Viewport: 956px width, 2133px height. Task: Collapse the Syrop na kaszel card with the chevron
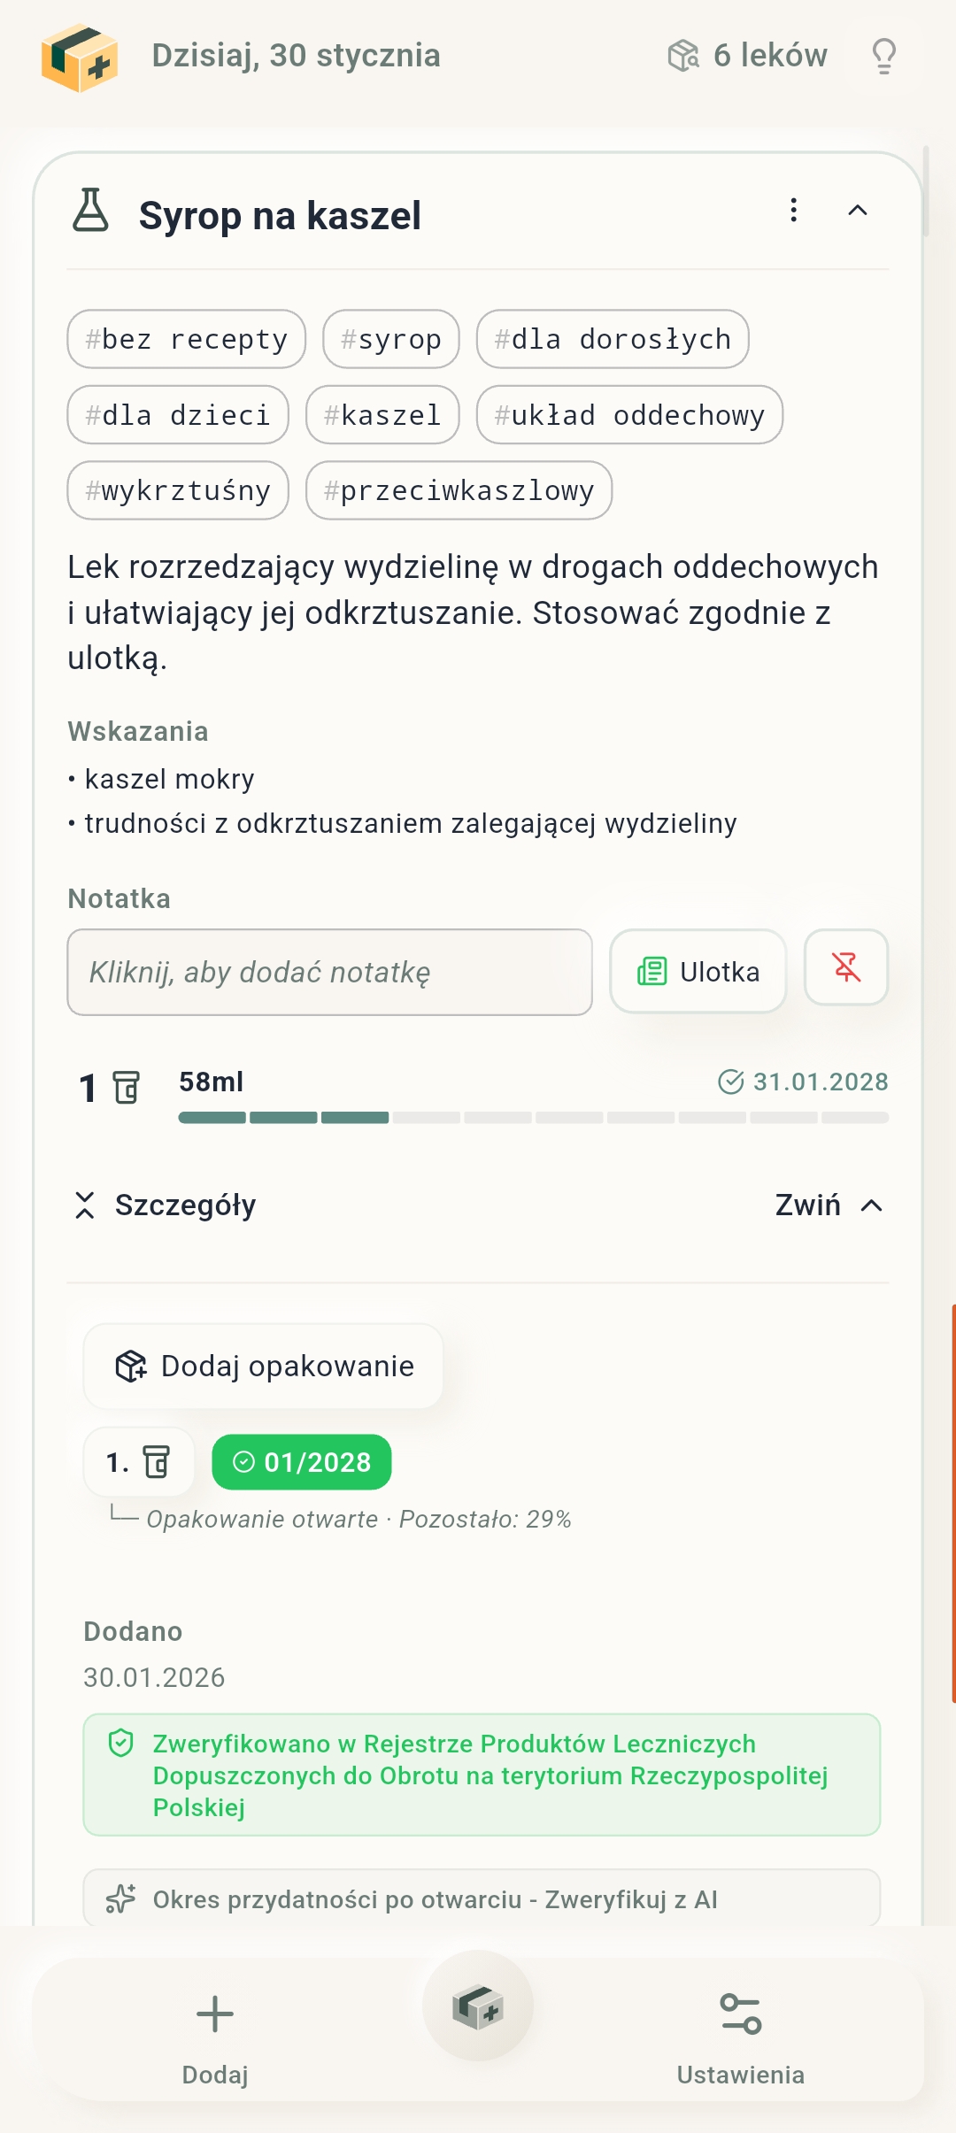[x=857, y=211]
